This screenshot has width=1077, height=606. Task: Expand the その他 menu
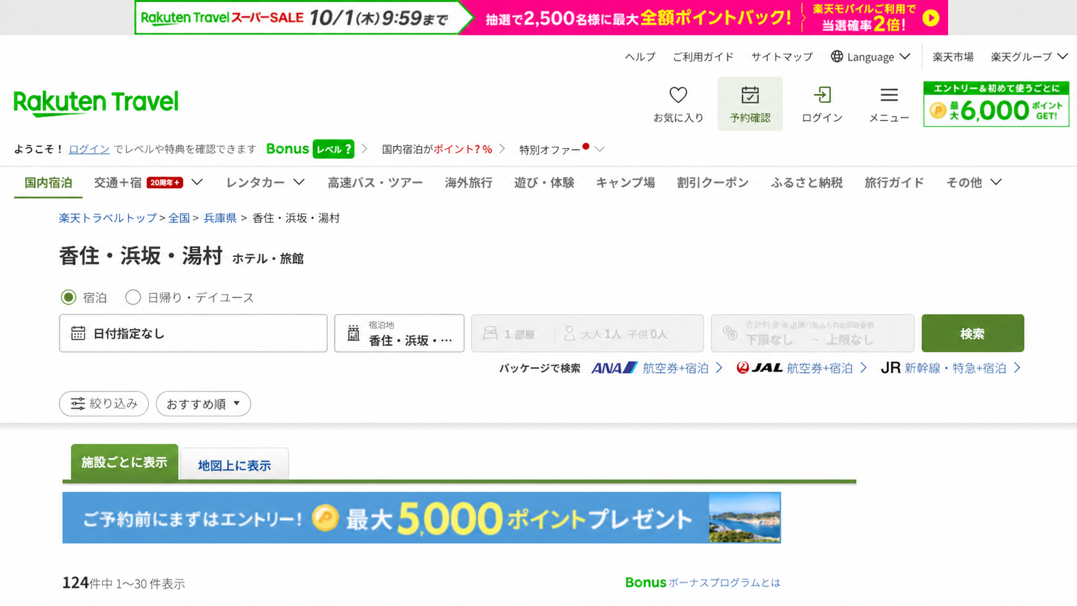point(996,182)
